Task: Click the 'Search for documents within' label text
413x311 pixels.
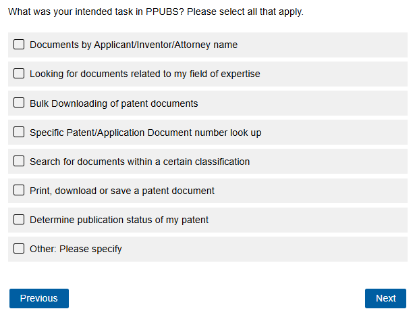Action: coord(140,162)
